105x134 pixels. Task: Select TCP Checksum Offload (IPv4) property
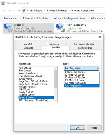tap(36, 100)
